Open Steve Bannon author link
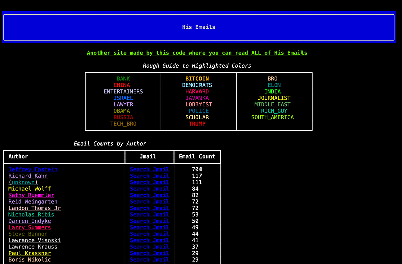The image size is (402, 264). click(x=28, y=234)
